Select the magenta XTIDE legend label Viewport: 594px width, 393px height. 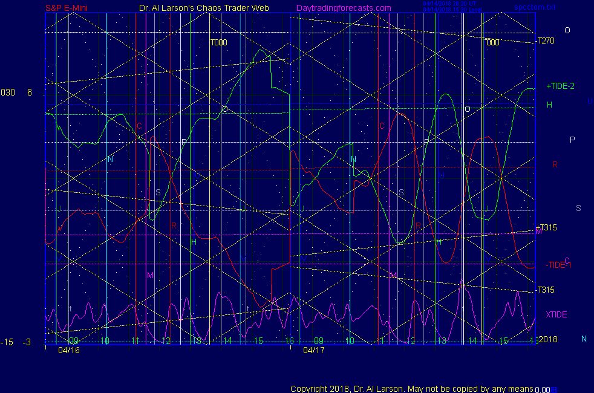tap(556, 314)
